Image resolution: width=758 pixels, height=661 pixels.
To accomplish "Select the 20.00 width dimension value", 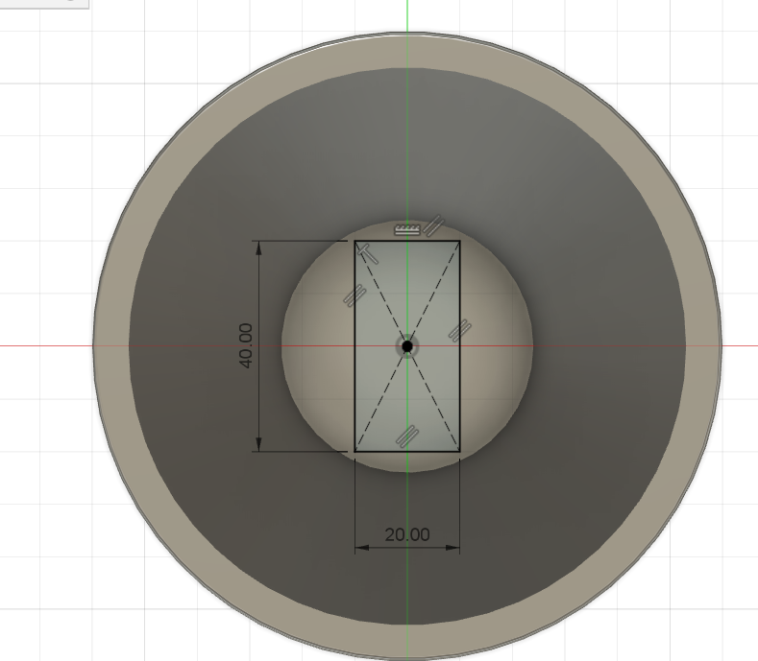I will 407,534.
